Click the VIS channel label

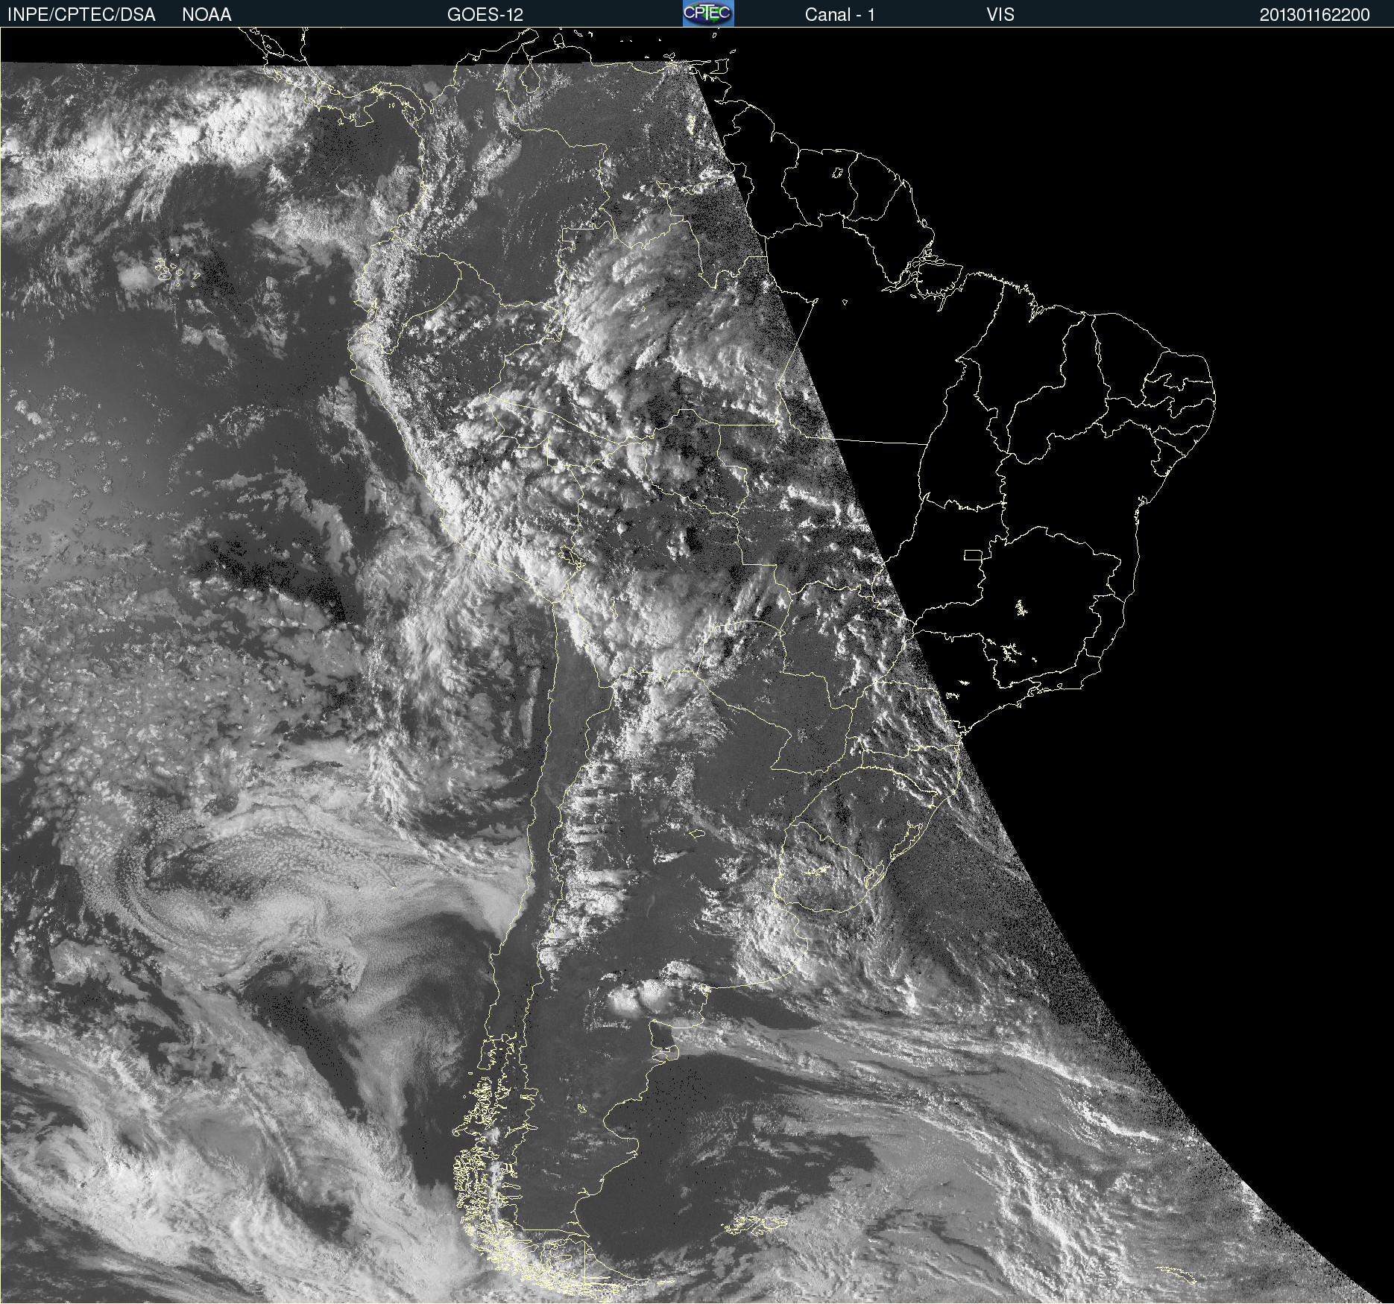tap(1000, 15)
